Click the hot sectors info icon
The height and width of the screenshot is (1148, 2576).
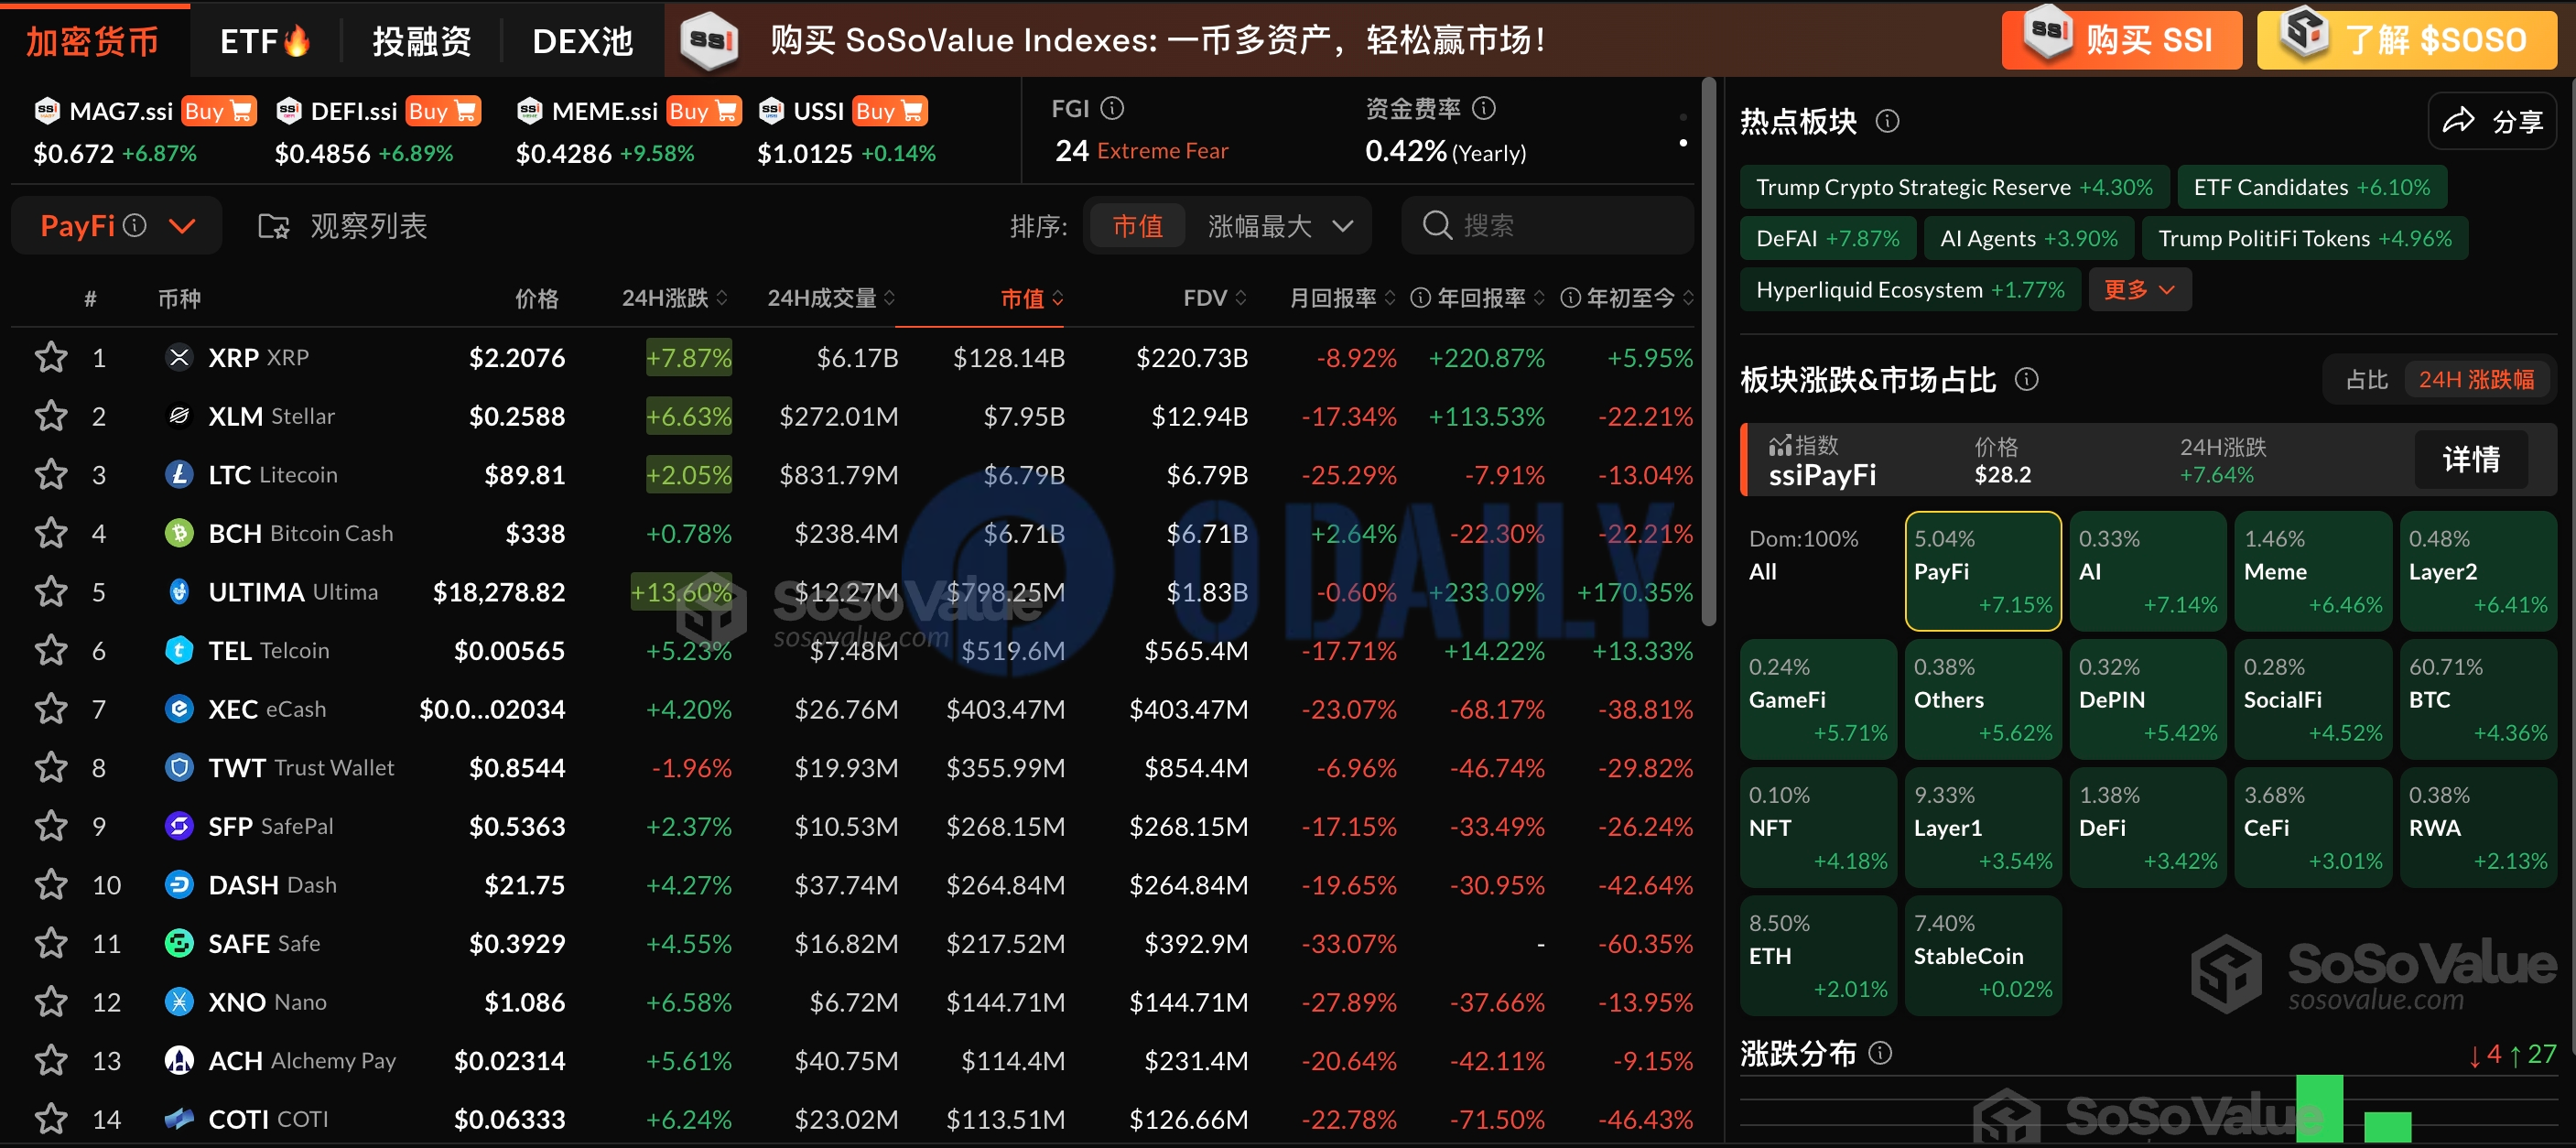tap(1887, 121)
